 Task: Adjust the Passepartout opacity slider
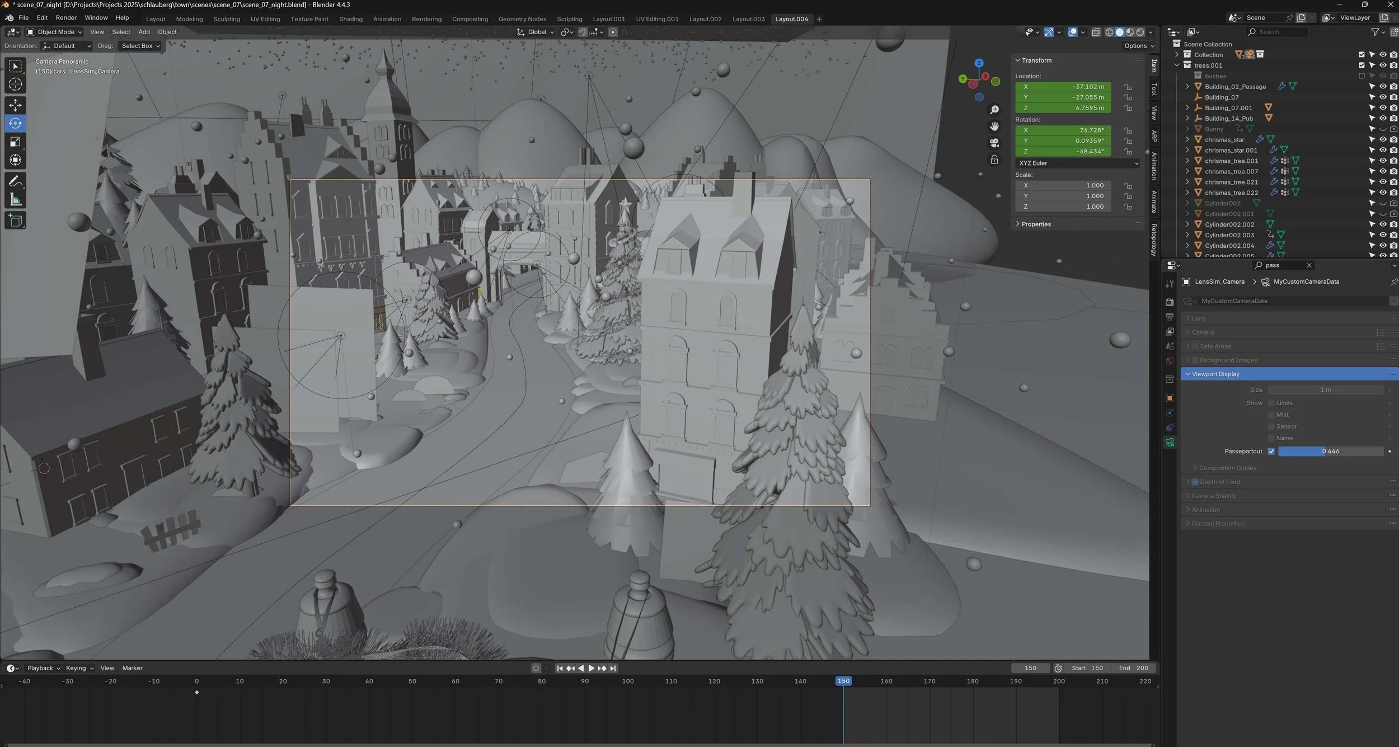[x=1330, y=452]
